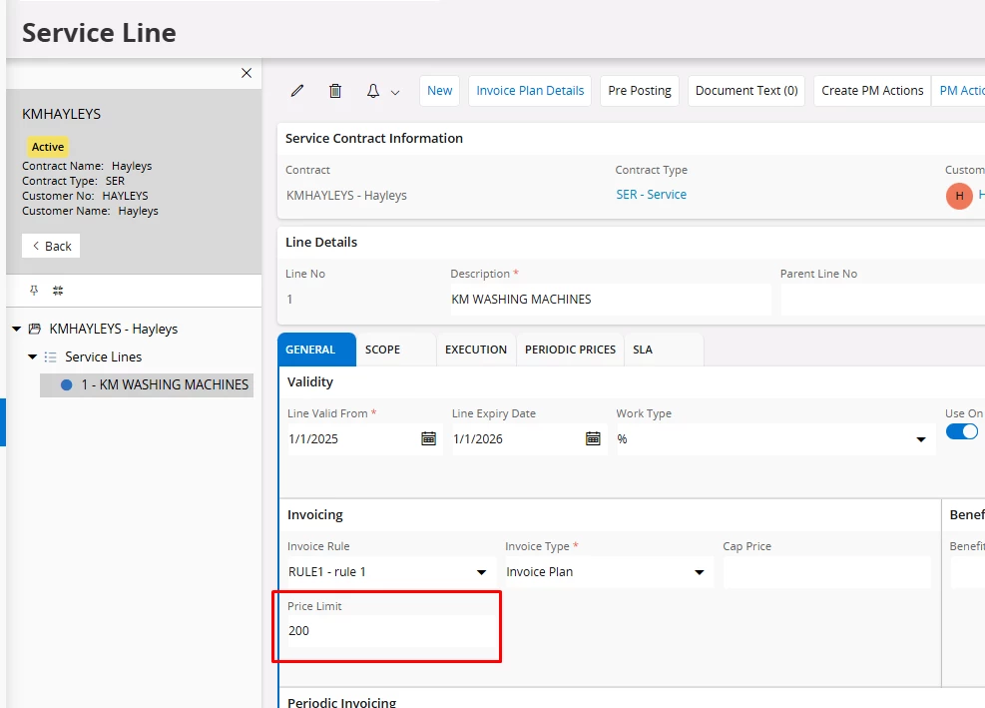Open the PERIODIC PRICES tab
Screen dimensions: 985x708
(x=570, y=350)
